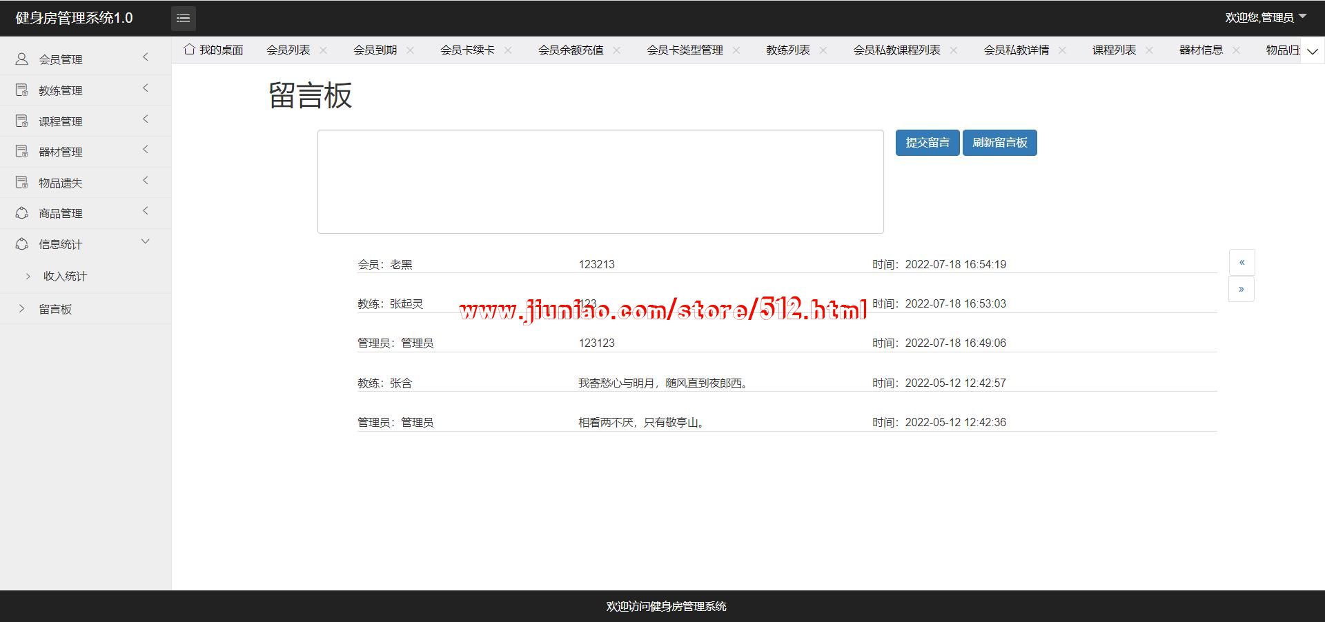This screenshot has height=622, width=1325.
Task: Show more tabs with the tab-bar arrow
Action: [1312, 51]
